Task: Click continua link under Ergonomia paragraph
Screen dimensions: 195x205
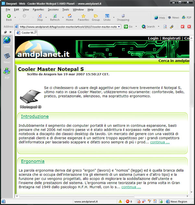Action: [131, 187]
